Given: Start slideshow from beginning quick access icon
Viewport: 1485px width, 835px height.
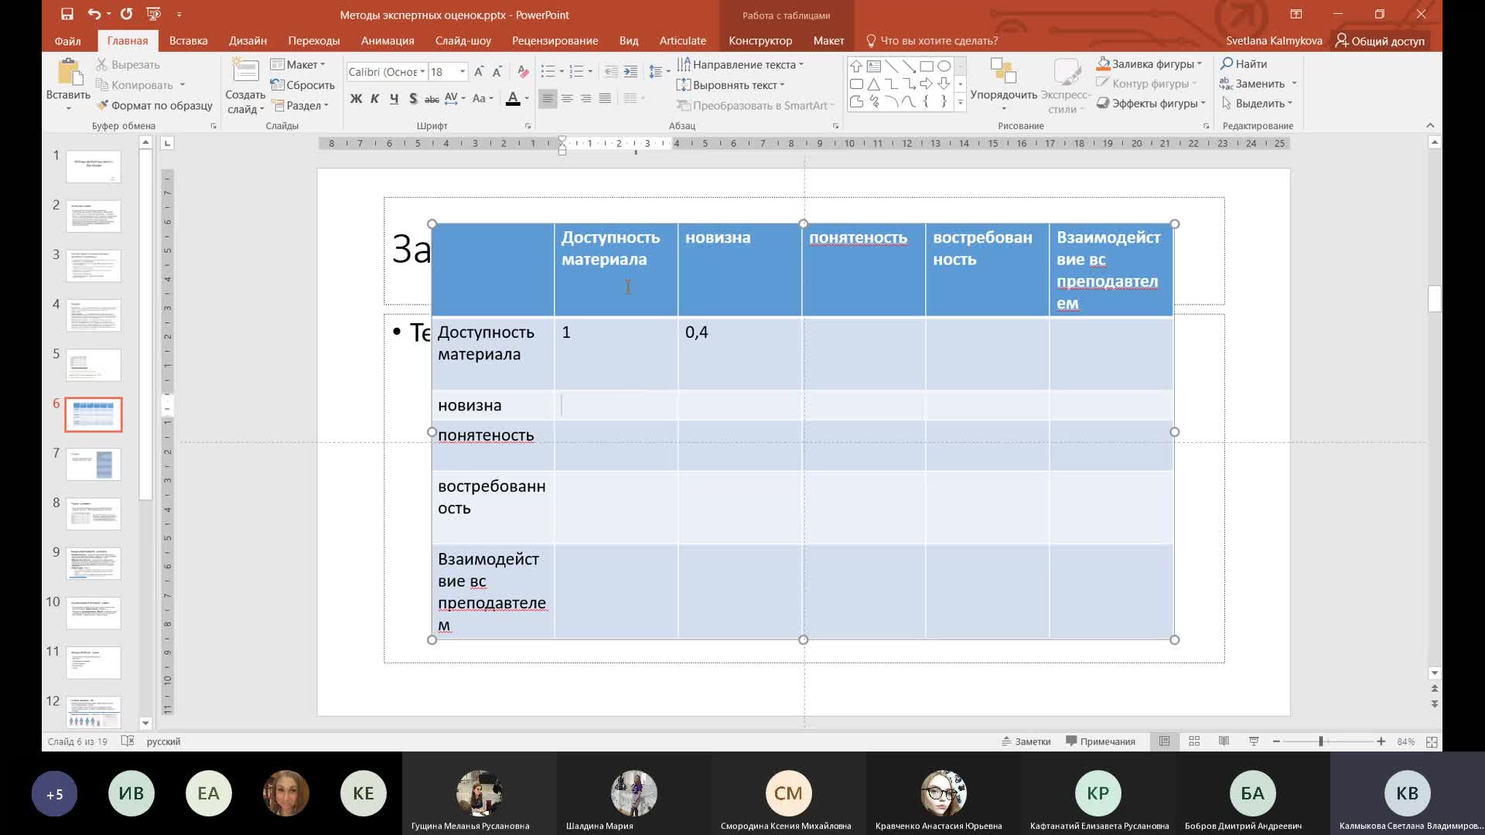Looking at the screenshot, I should click(153, 14).
